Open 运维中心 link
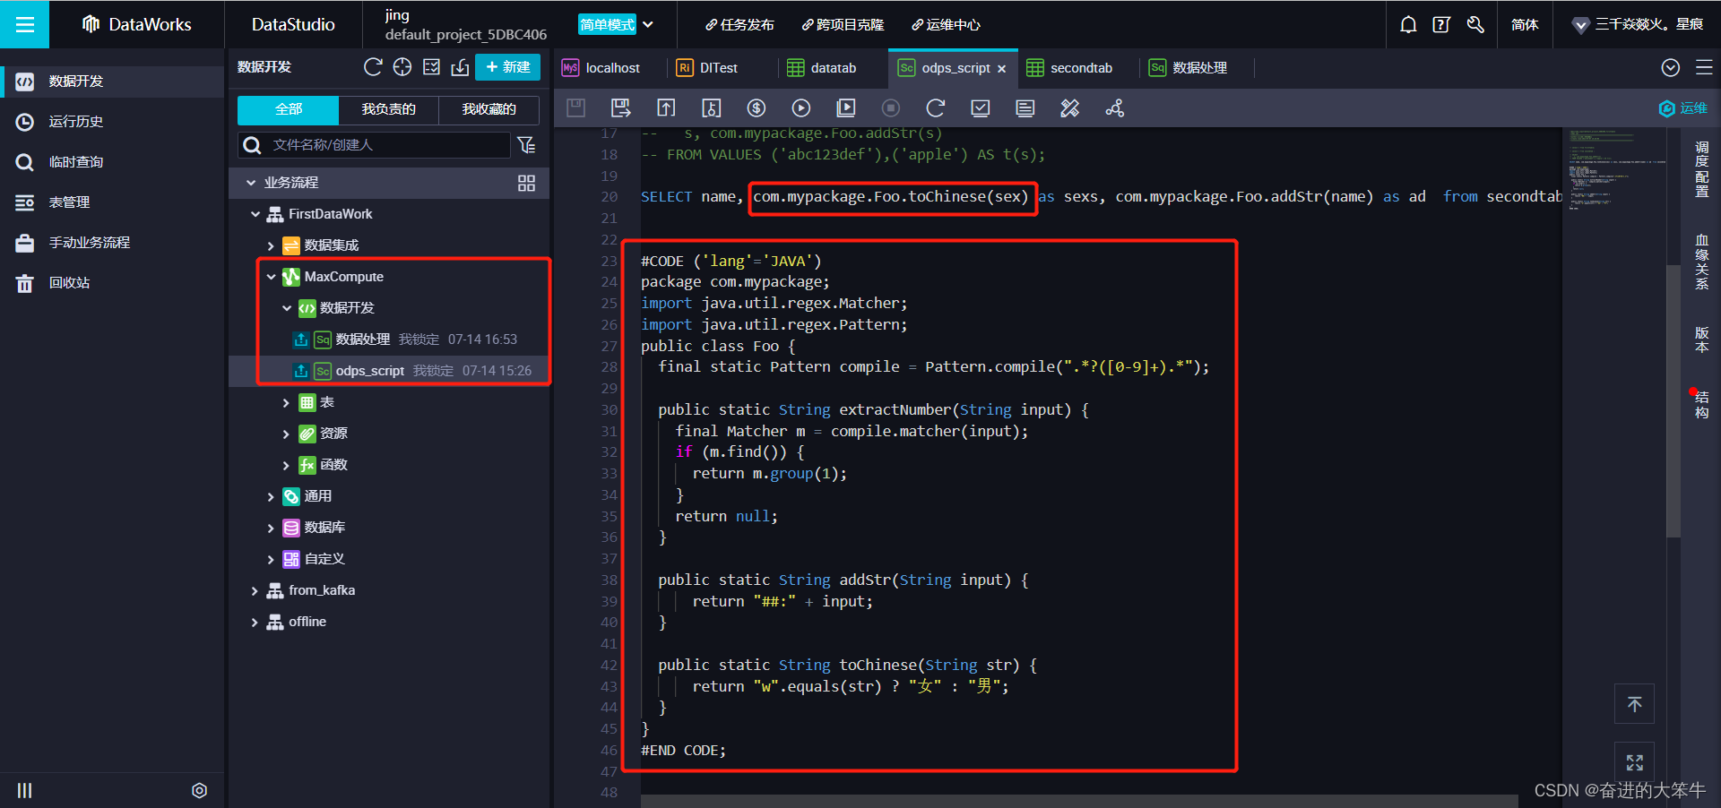Viewport: 1721px width, 808px height. 946,24
